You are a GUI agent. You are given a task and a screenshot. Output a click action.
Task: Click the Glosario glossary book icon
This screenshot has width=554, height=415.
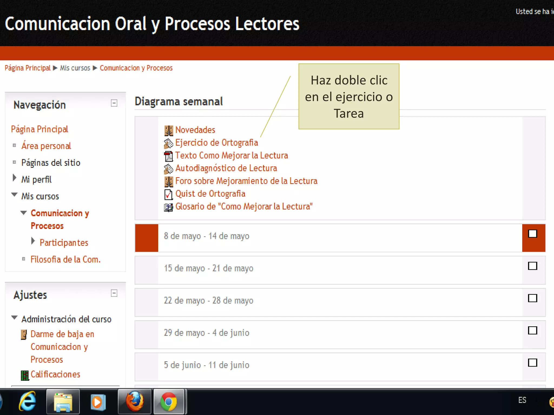[x=169, y=207]
